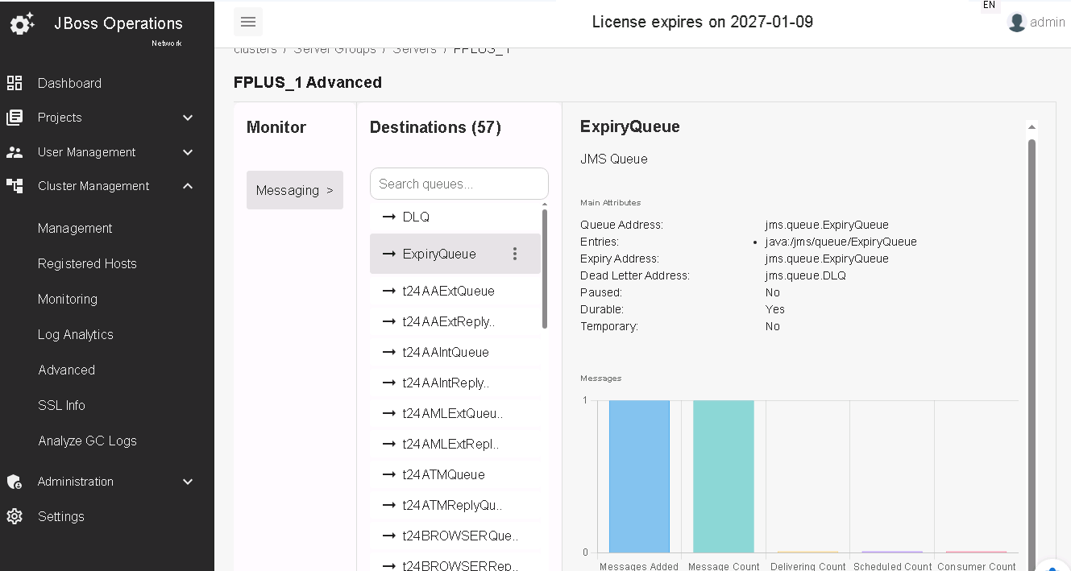Select the t24AAExtQueue destination
This screenshot has height=571, width=1071.
[455, 291]
